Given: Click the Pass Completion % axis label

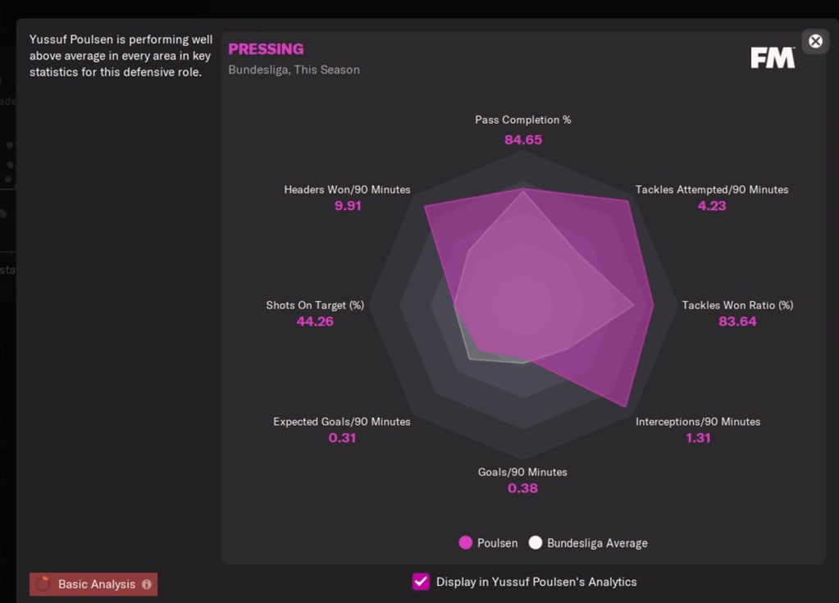Looking at the screenshot, I should [523, 120].
